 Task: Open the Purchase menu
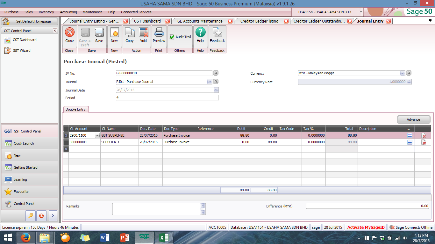[11, 12]
